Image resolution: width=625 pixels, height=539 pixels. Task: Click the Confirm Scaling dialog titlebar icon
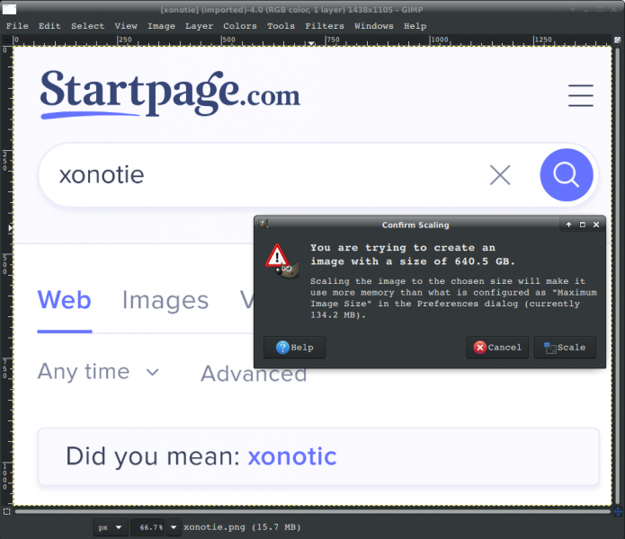[263, 224]
